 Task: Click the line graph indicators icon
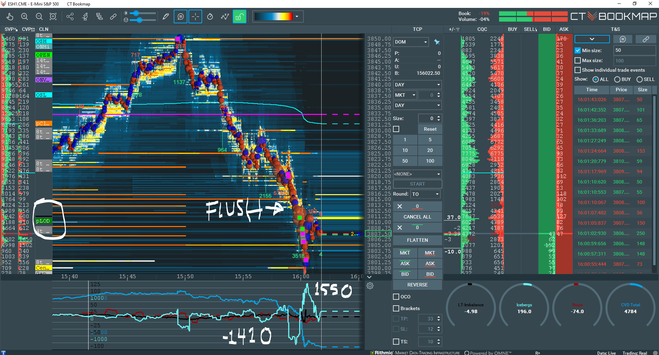pyautogui.click(x=225, y=16)
